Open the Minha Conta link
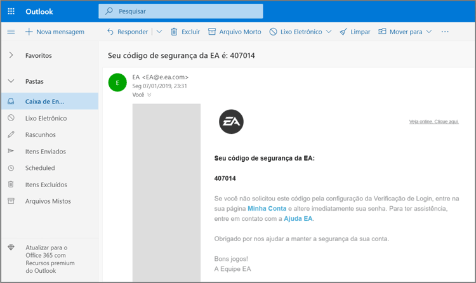476x283 pixels. pyautogui.click(x=267, y=209)
